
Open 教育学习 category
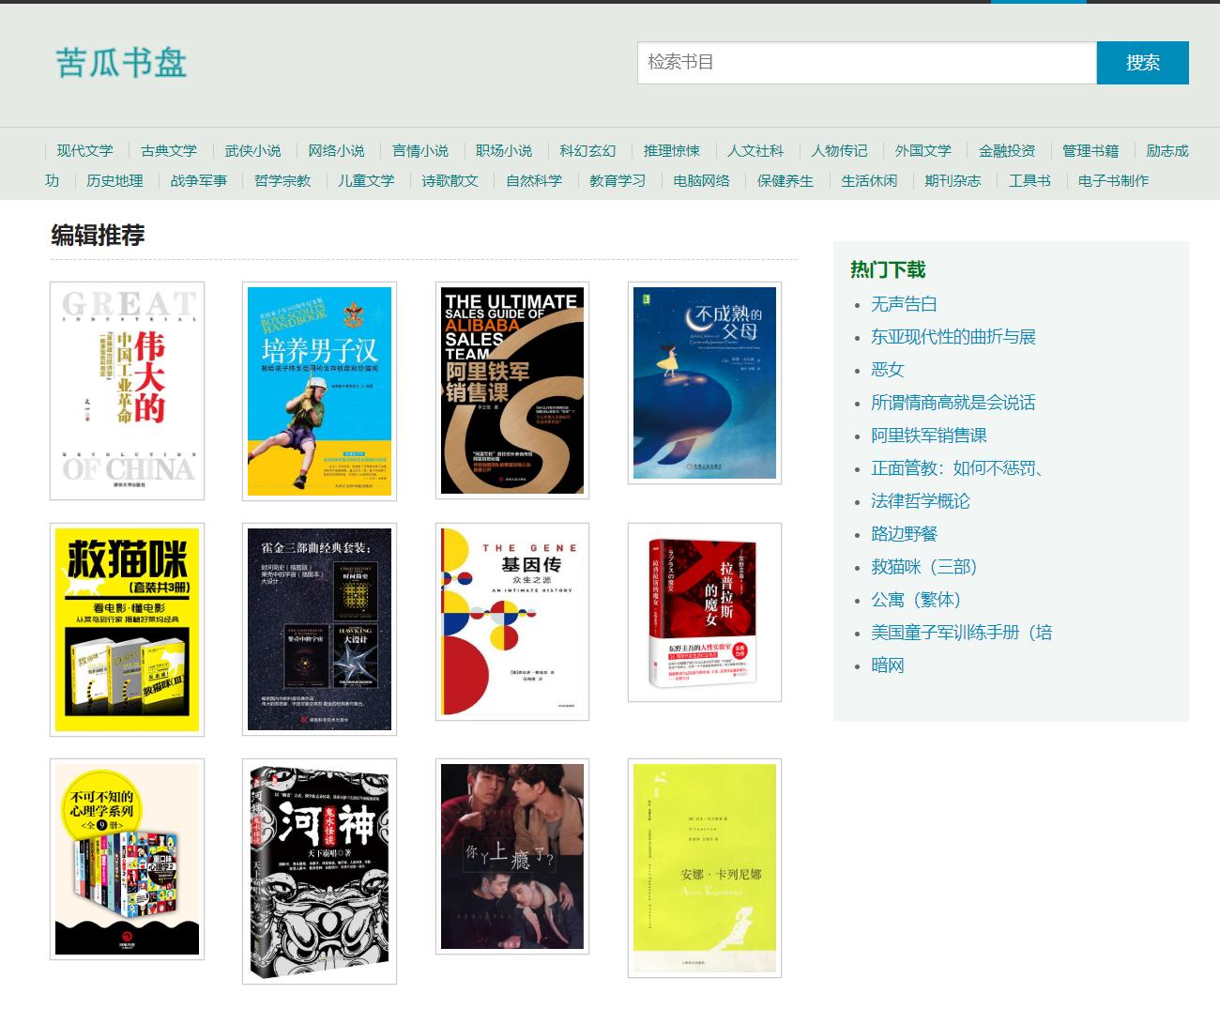pos(618,181)
